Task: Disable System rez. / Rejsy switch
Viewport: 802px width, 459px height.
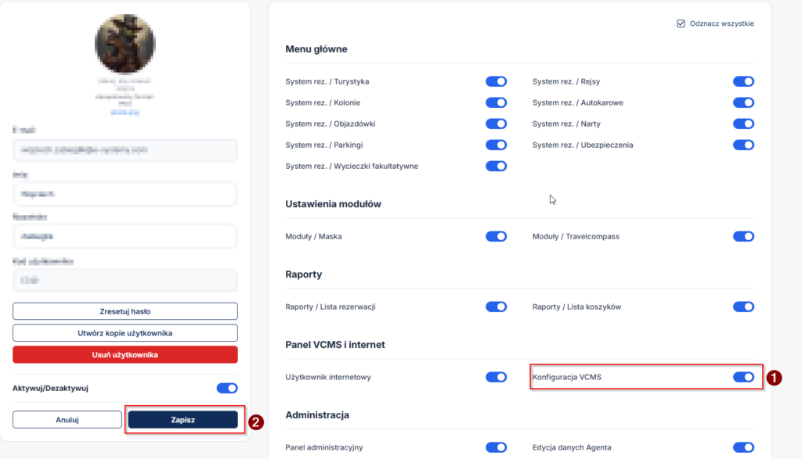Action: click(x=743, y=81)
